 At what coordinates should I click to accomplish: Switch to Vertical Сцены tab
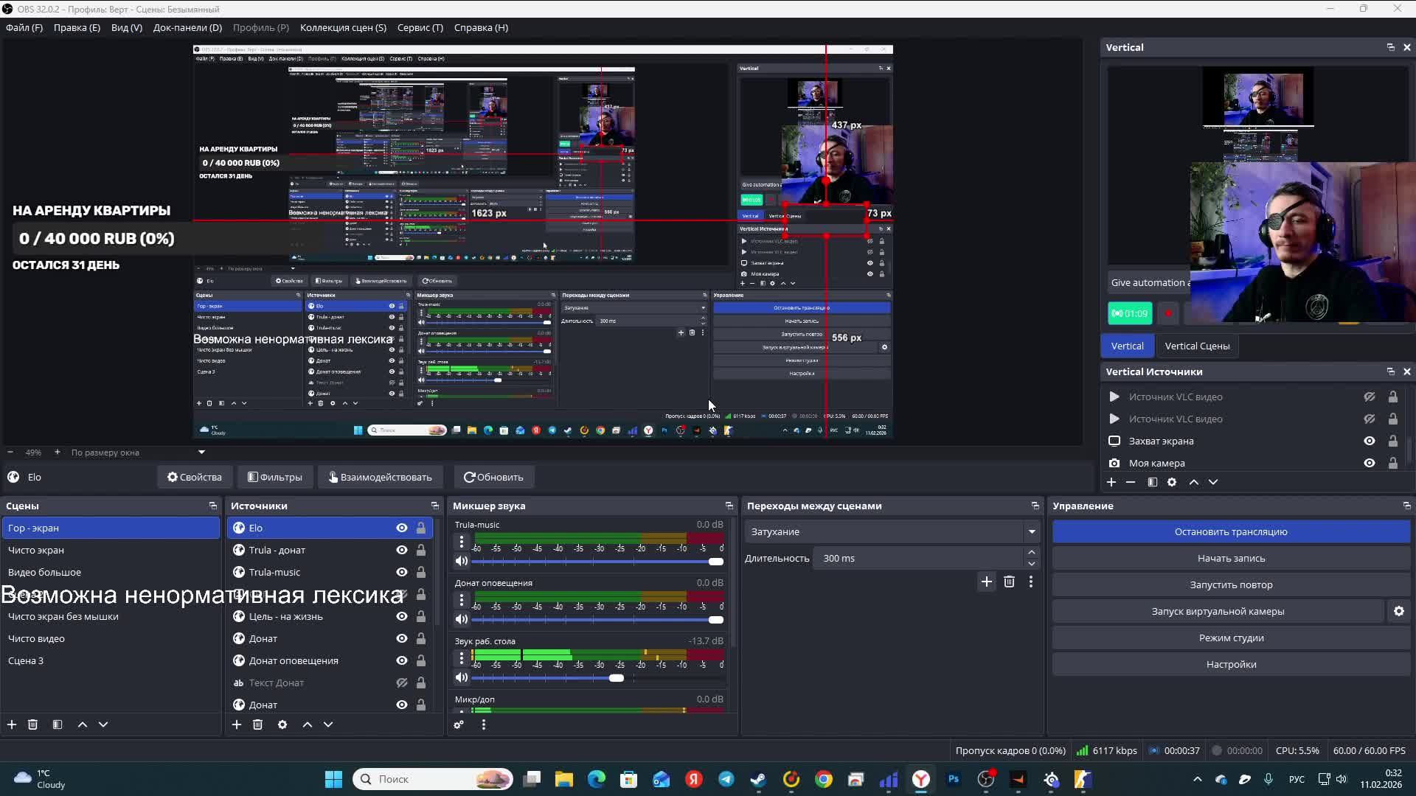coord(1197,346)
